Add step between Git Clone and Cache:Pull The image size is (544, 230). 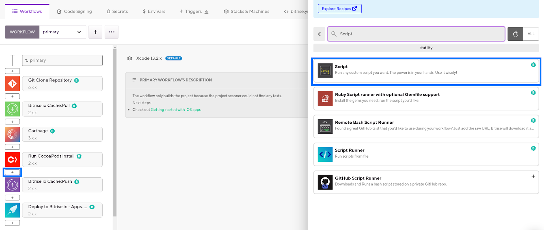(x=12, y=96)
